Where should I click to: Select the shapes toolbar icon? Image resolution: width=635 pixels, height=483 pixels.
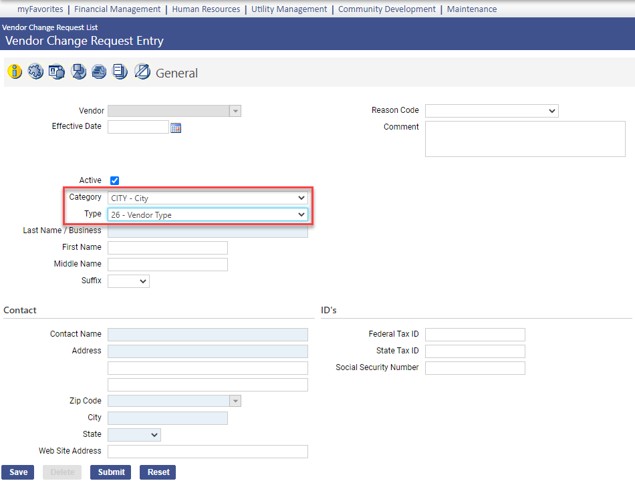pyautogui.click(x=78, y=71)
